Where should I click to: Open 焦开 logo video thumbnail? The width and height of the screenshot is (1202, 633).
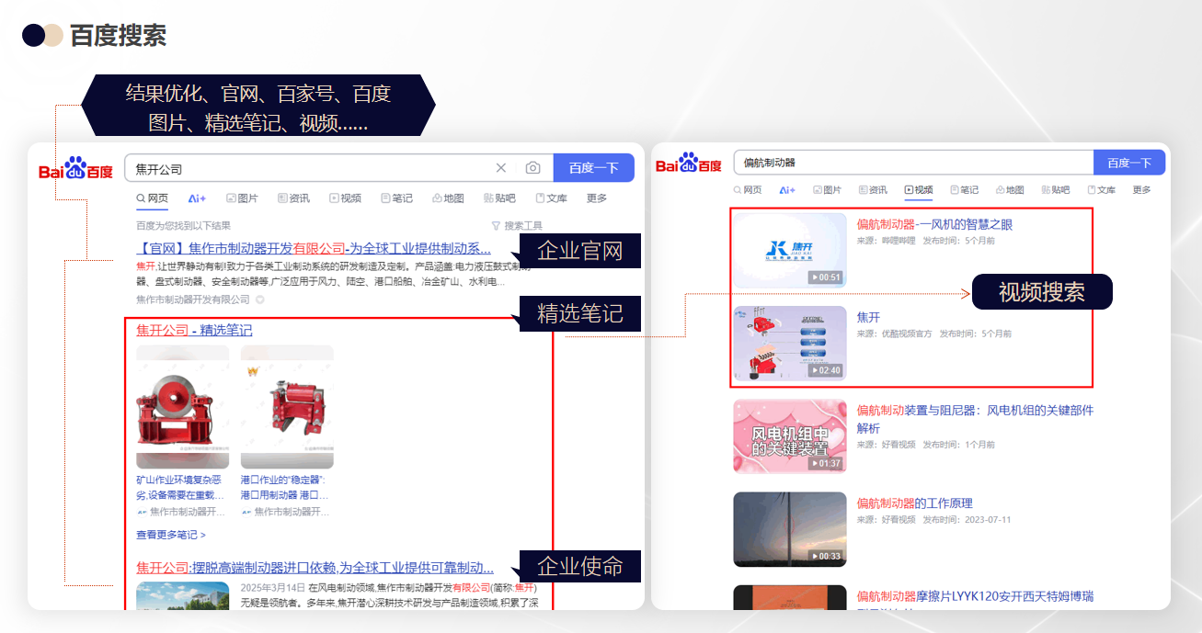(789, 250)
